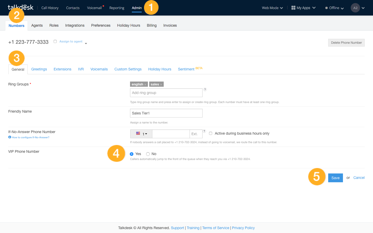The height and width of the screenshot is (233, 373).
Task: Switch to the Agents tab
Action: (37, 25)
